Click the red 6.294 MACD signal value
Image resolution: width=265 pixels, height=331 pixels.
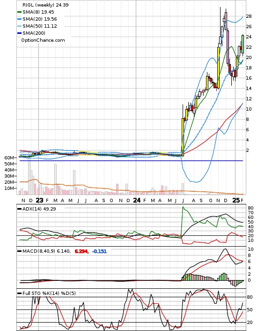81,251
